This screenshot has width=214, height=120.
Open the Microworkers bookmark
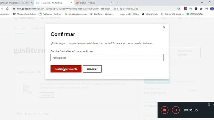click(24, 14)
